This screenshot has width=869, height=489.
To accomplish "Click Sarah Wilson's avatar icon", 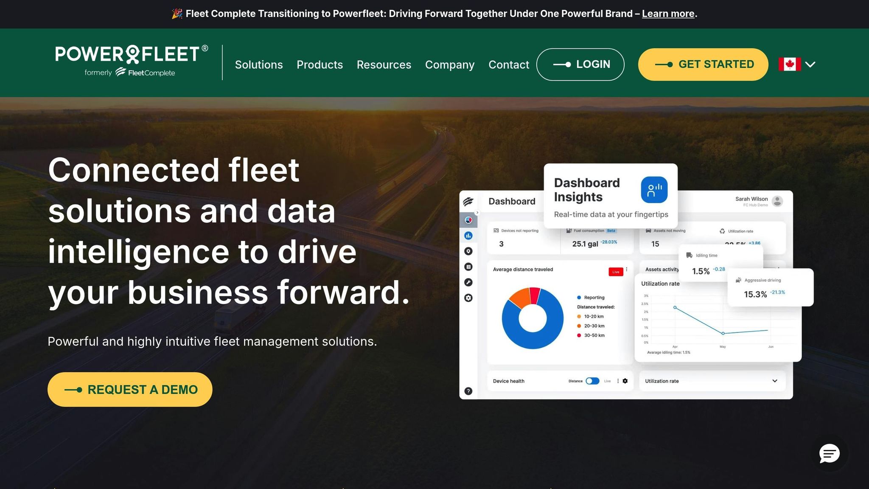I will coord(777,201).
